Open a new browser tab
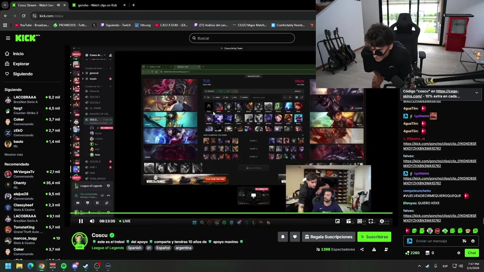 (x=133, y=5)
